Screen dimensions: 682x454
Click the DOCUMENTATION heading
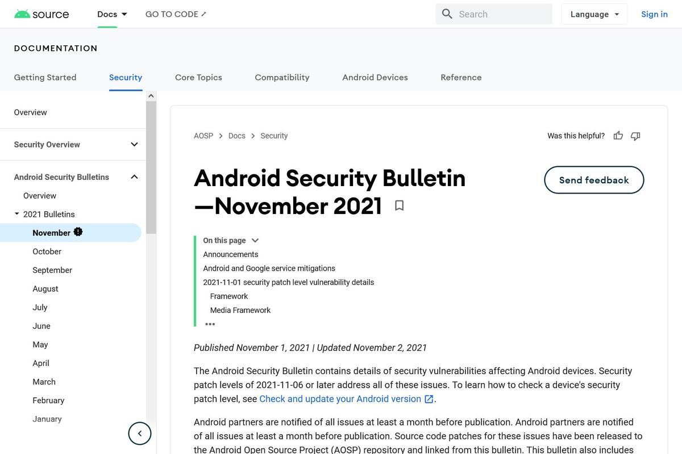pos(56,48)
